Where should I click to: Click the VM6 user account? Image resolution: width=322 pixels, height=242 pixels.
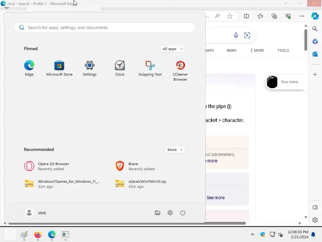(35, 213)
